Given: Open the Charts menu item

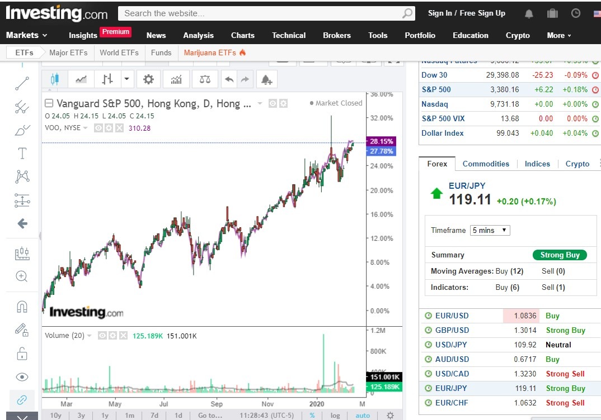Looking at the screenshot, I should [x=243, y=35].
